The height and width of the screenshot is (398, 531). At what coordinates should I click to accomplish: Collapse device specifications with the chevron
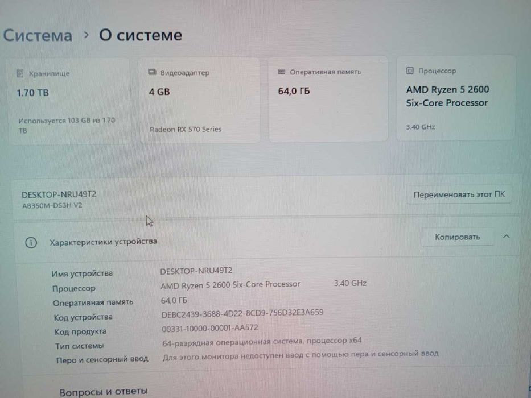[x=507, y=237]
